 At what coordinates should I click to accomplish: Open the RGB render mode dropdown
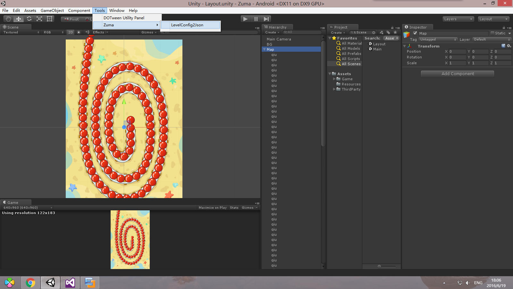tap(54, 32)
